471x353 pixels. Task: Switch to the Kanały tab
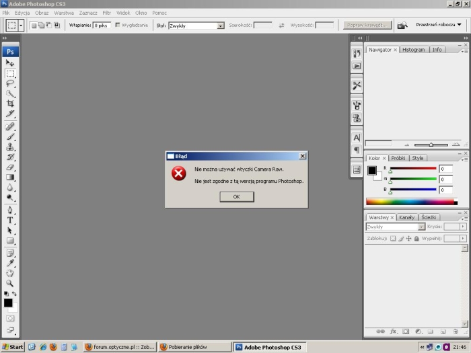[406, 217]
